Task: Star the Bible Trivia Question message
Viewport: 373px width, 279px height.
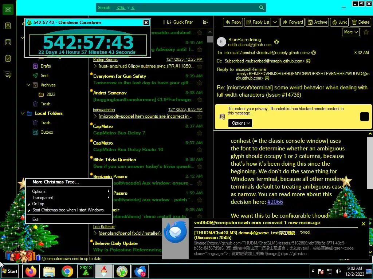Action: (x=200, y=166)
